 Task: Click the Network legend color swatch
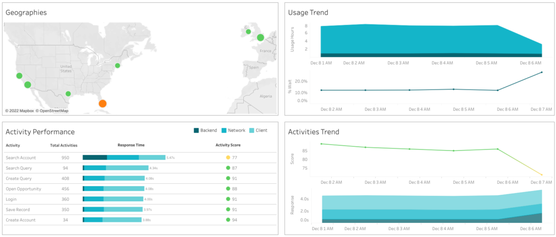[224, 130]
